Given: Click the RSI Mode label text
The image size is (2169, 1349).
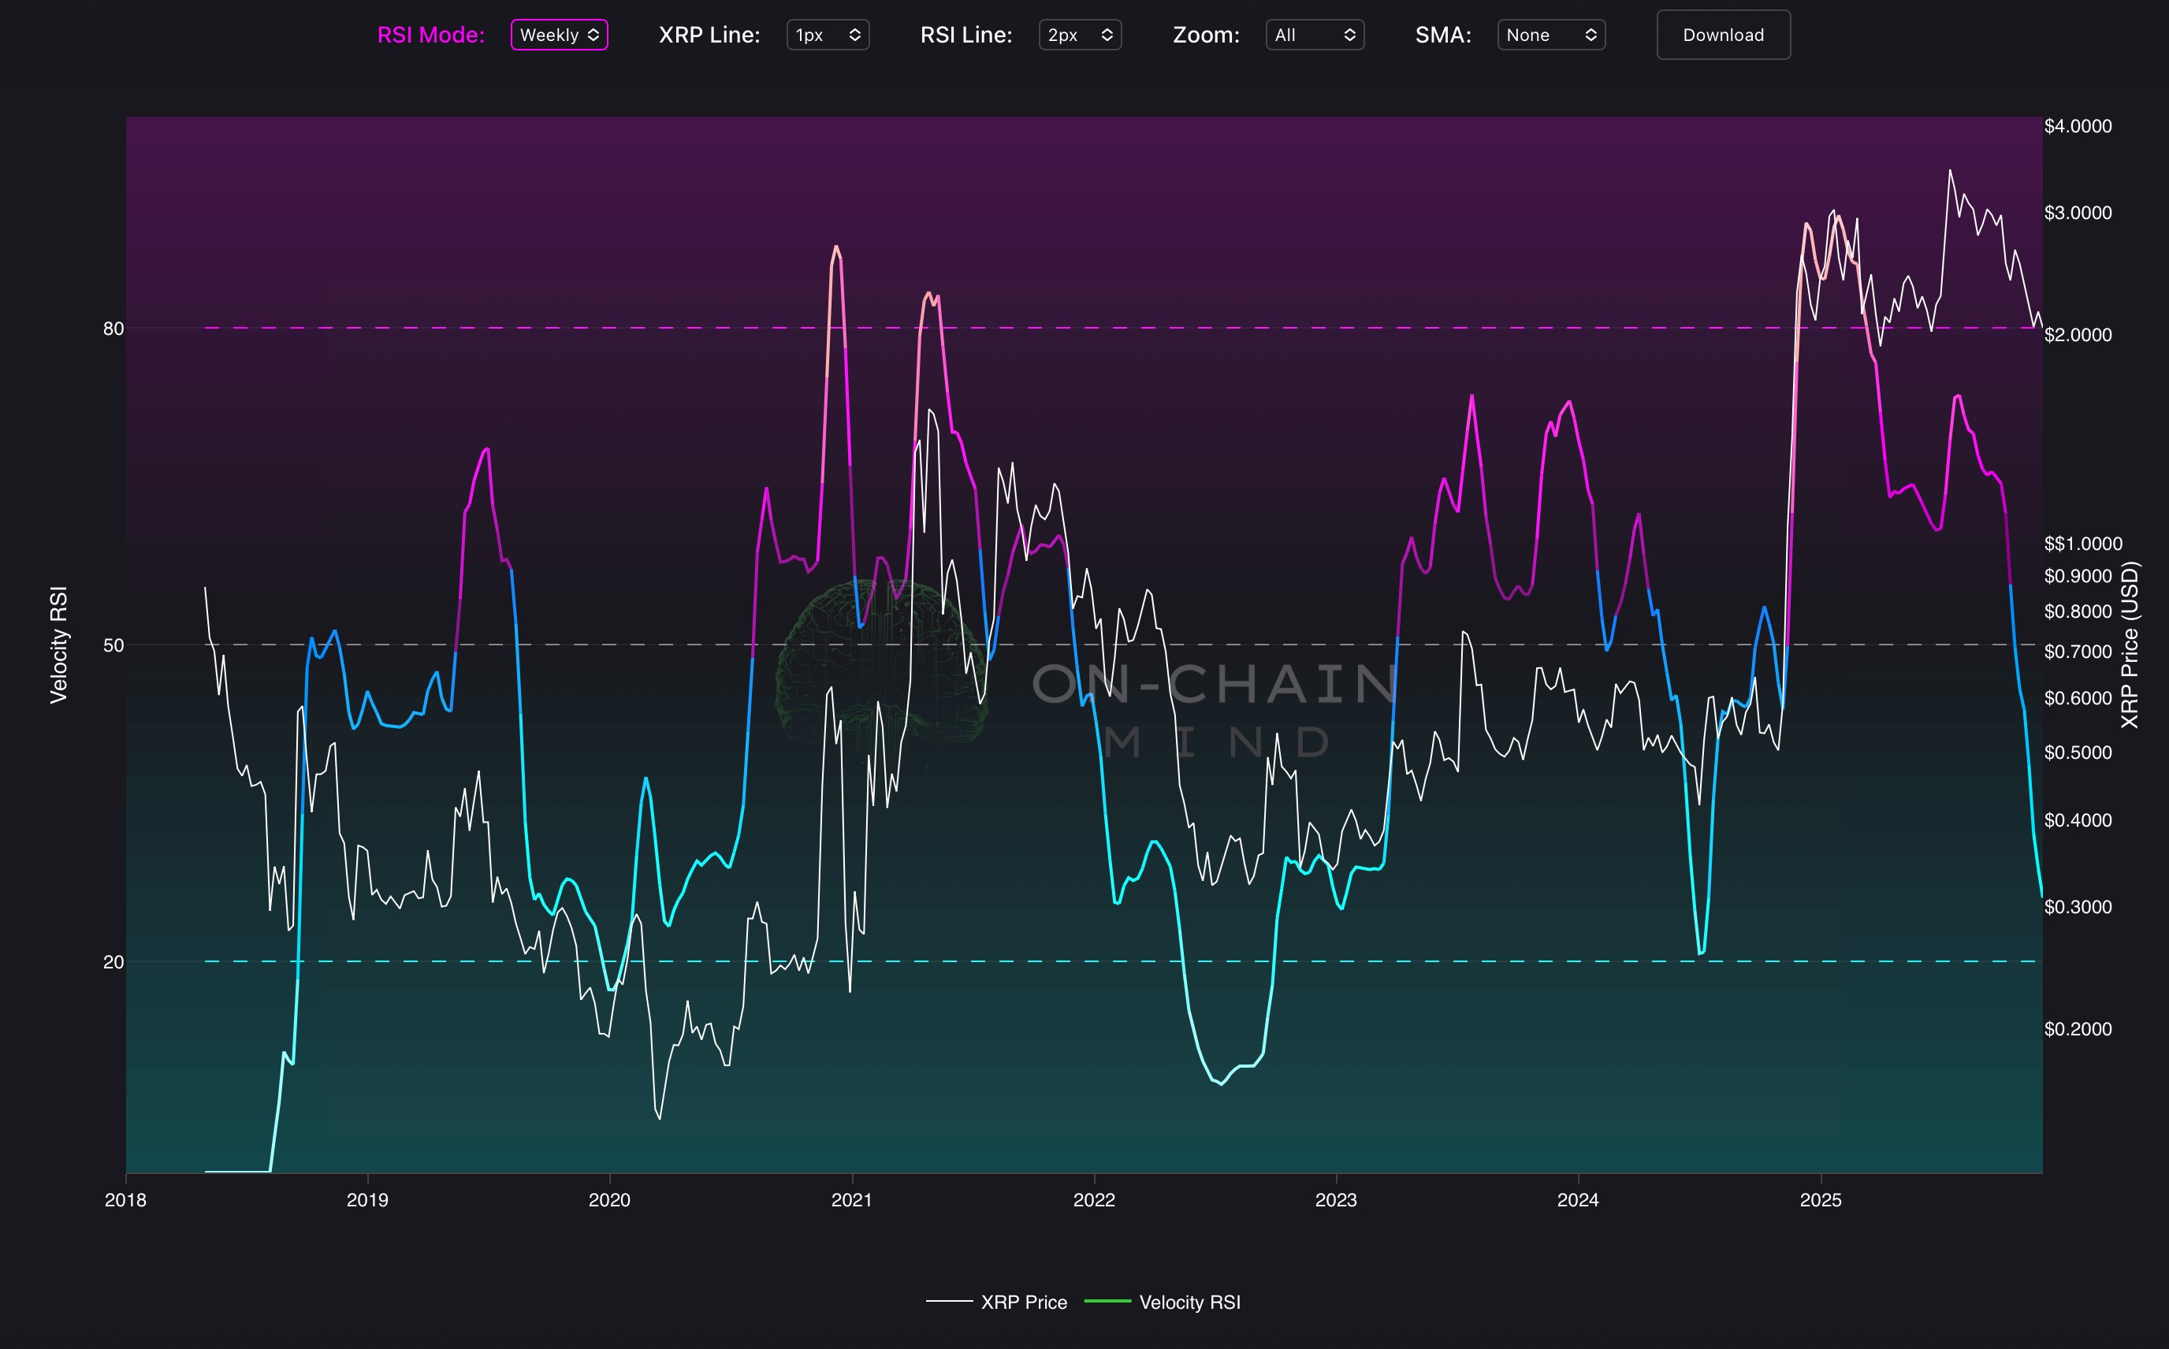Looking at the screenshot, I should (x=431, y=35).
